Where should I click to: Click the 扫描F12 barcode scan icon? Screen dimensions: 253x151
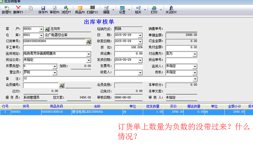[92, 8]
